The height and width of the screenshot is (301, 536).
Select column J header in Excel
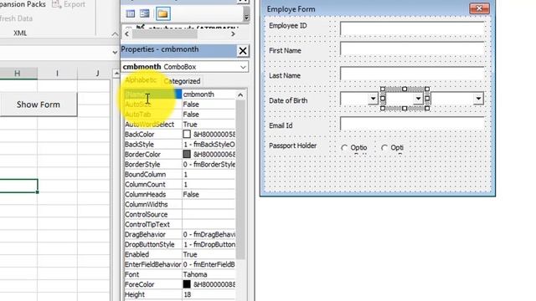(x=97, y=73)
